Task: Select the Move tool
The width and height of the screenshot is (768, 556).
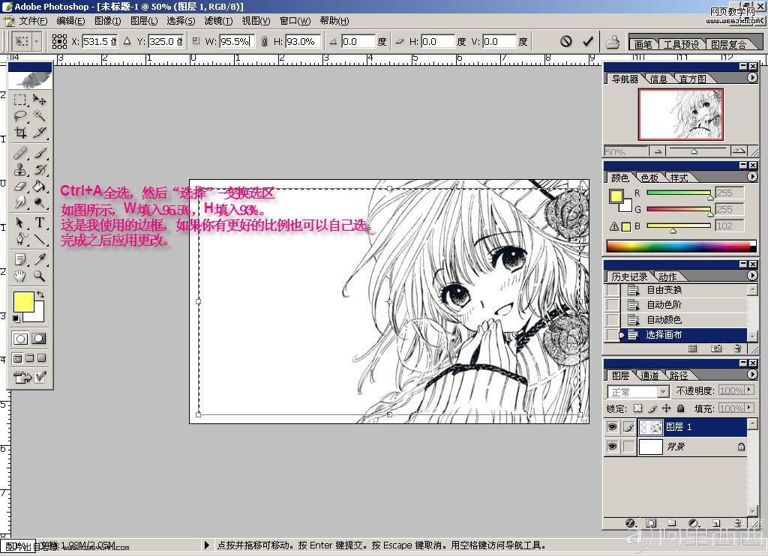Action: coord(40,100)
